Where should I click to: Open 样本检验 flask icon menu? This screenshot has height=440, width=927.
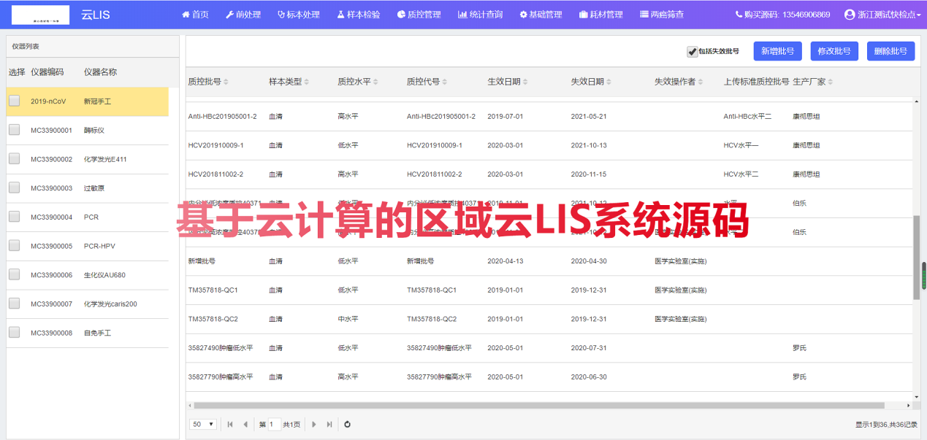358,15
